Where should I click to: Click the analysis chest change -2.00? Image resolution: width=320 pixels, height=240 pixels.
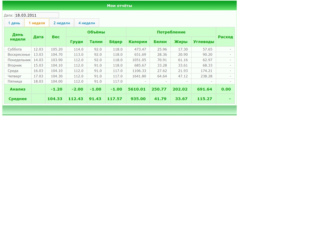click(77, 89)
